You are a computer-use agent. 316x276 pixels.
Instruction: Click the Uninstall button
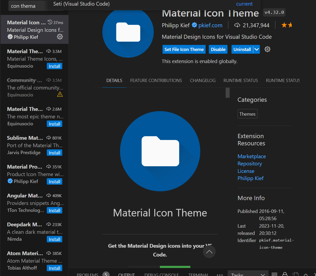click(242, 49)
